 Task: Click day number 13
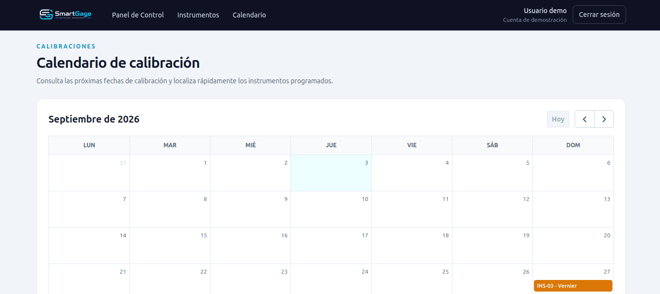point(607,199)
